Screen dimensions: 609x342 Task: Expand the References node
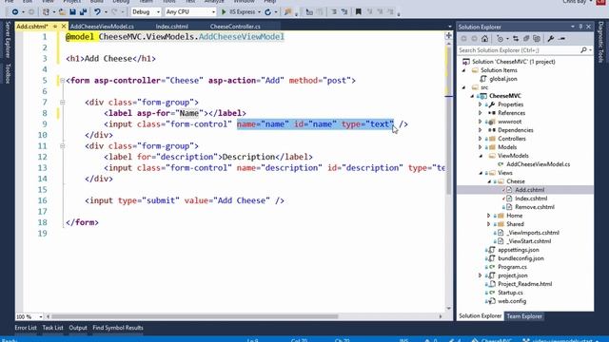point(480,113)
